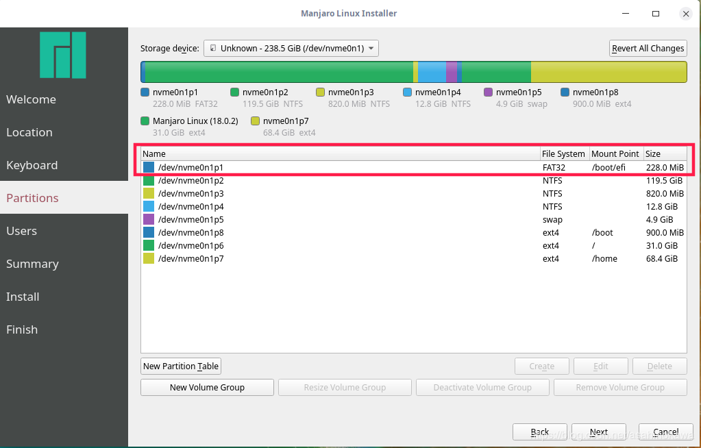Screen dimensions: 701x448
Task: Click the swap file system cell
Action: 552,219
